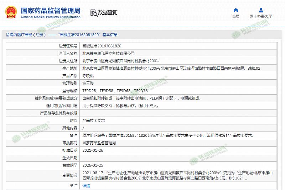Click registration number value 国械注准20163081820
Screen dimensions: 285x190
click(102, 46)
